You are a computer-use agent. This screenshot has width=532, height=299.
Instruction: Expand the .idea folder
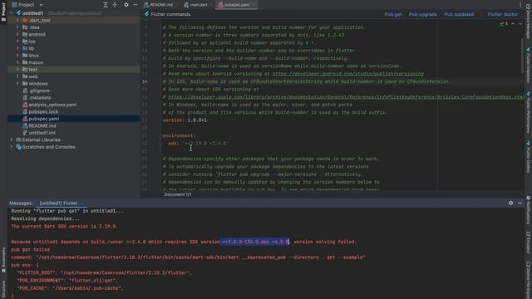click(17, 27)
